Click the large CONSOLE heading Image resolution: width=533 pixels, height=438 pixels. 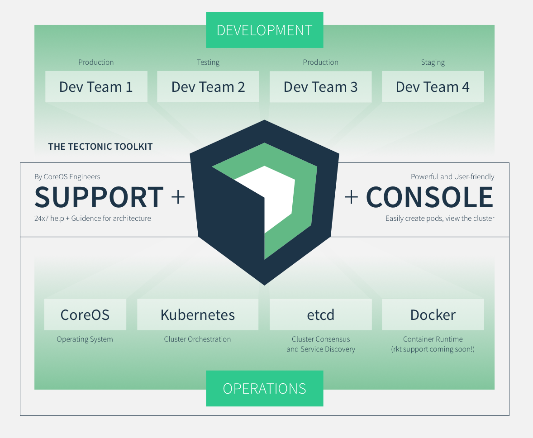(429, 197)
